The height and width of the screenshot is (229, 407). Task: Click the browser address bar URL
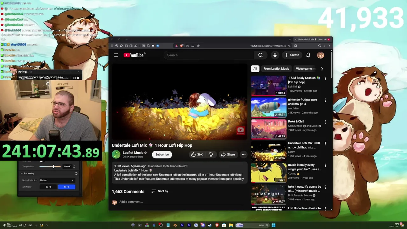268,46
